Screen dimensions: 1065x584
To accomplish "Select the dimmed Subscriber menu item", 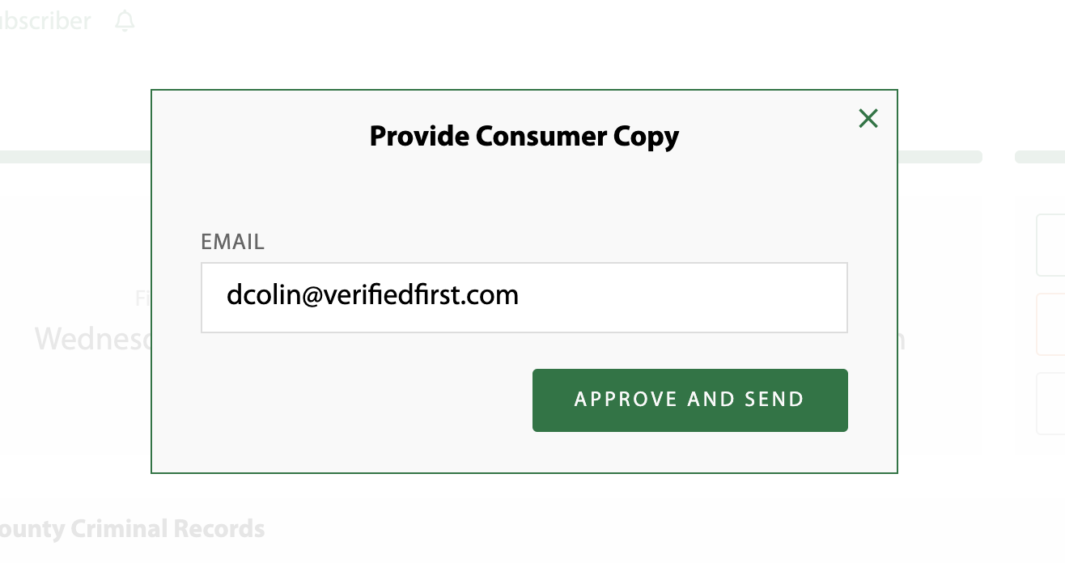I will click(x=45, y=21).
